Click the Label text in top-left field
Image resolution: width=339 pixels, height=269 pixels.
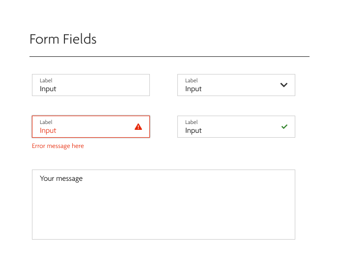(x=46, y=80)
